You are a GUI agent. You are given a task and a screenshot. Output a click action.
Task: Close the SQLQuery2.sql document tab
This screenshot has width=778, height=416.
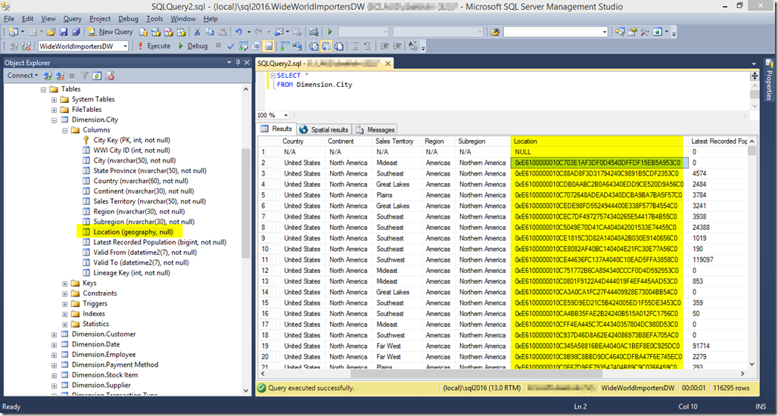click(388, 64)
